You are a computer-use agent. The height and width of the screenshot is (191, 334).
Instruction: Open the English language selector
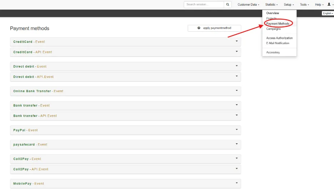328,13
